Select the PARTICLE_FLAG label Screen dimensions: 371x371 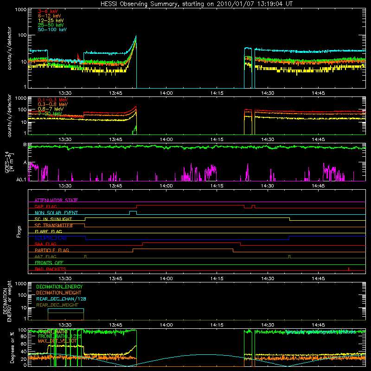click(x=52, y=250)
